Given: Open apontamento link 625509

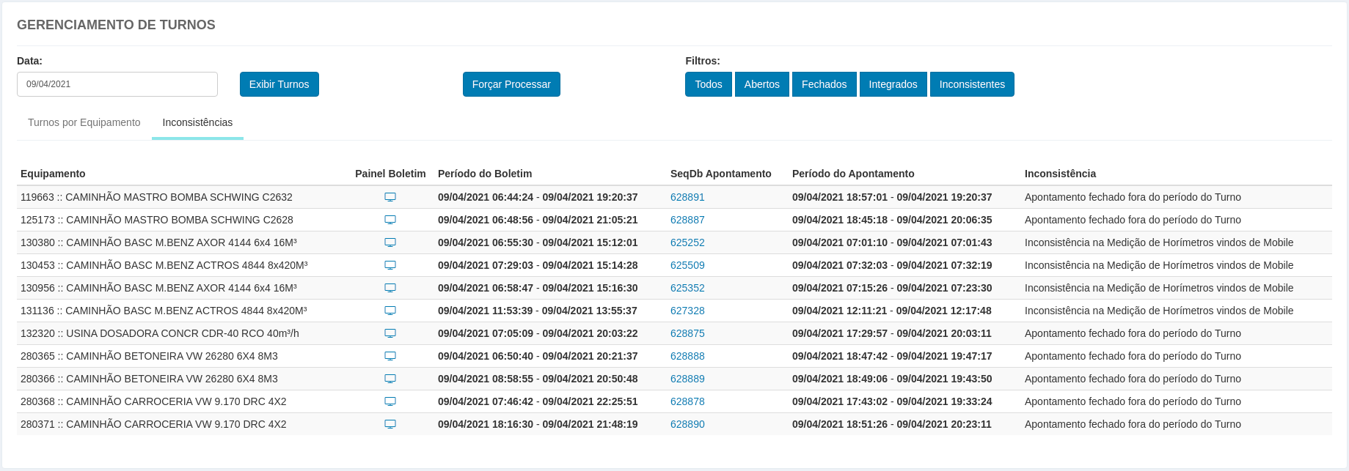Looking at the screenshot, I should click(687, 265).
